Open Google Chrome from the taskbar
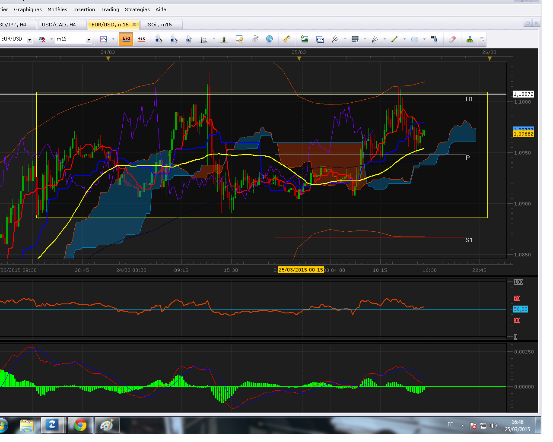553x442 pixels. pyautogui.click(x=80, y=425)
